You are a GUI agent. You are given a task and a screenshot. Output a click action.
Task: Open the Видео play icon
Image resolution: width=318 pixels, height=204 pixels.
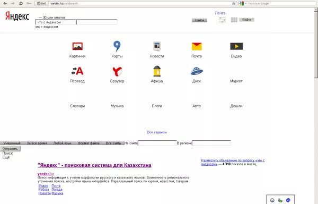pos(236,46)
